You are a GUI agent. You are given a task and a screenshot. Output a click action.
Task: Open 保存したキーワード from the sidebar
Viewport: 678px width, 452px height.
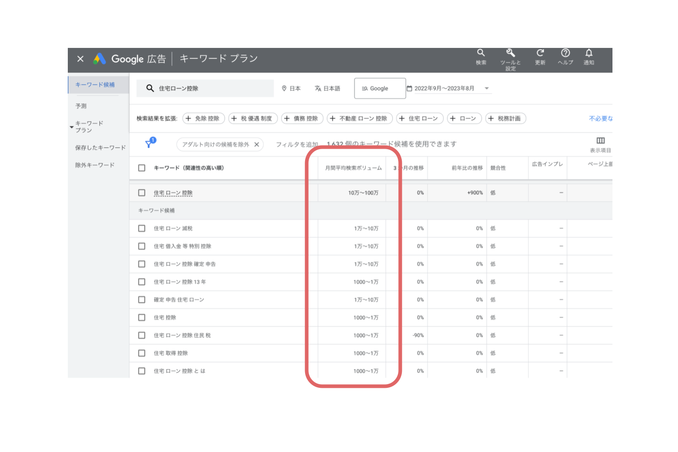pyautogui.click(x=100, y=147)
